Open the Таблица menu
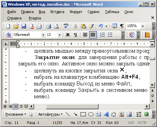The image size is (157, 127). [112, 12]
